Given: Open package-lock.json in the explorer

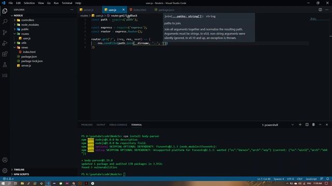Looking at the screenshot, I should point(32,61).
